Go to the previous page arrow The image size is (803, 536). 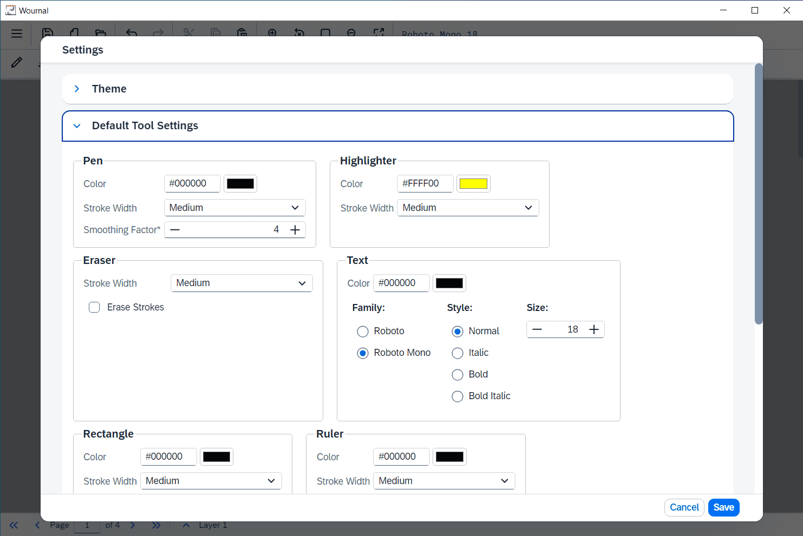click(x=37, y=525)
